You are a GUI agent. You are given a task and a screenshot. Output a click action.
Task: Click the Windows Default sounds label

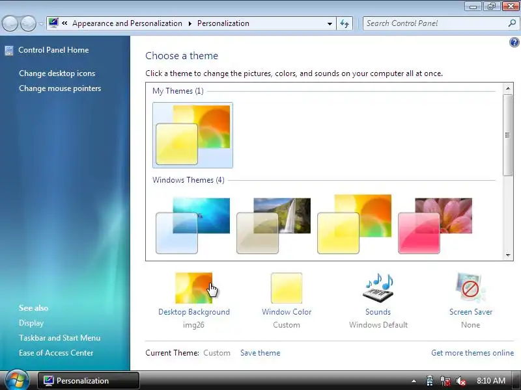click(378, 325)
